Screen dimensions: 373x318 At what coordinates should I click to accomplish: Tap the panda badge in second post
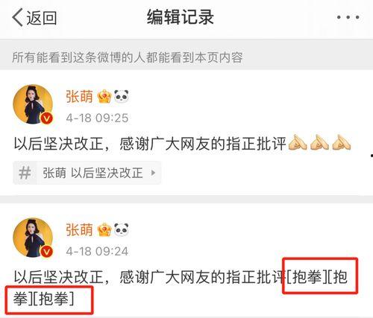122,229
